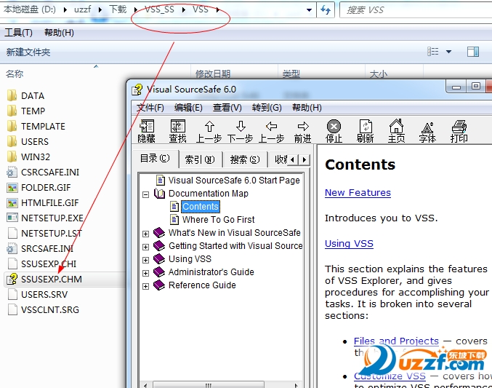This screenshot has height=388, width=492.
Task: Open the 文件(F) menu in help viewer
Action: click(x=150, y=108)
